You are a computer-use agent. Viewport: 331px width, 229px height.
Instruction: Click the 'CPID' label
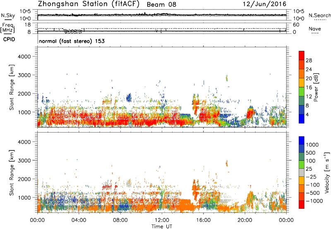click(x=9, y=39)
